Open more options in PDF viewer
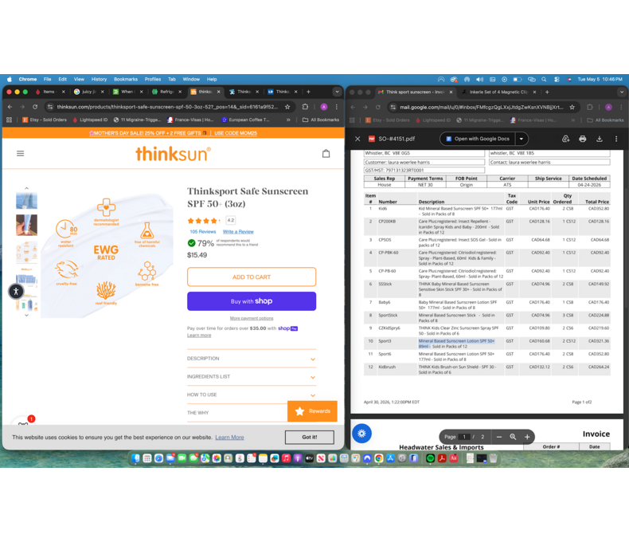Screen dimensions: 629x542 pyautogui.click(x=616, y=139)
